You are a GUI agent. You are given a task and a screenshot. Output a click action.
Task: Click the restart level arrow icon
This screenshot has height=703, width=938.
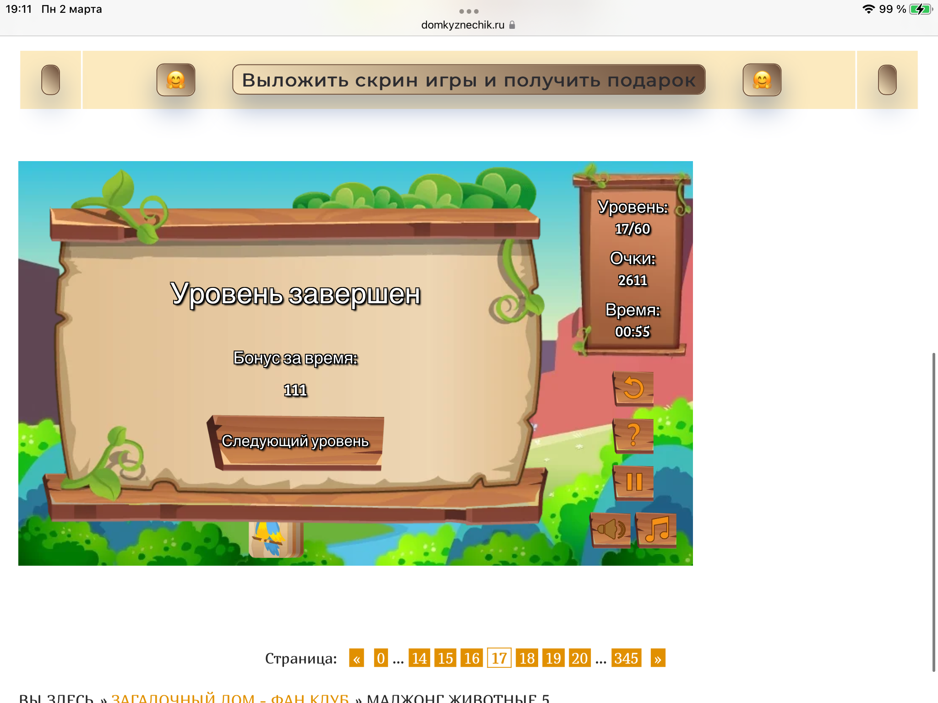point(633,388)
